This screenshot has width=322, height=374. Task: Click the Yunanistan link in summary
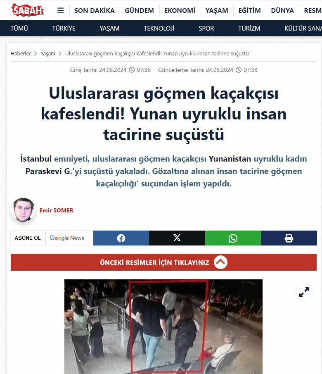point(230,159)
